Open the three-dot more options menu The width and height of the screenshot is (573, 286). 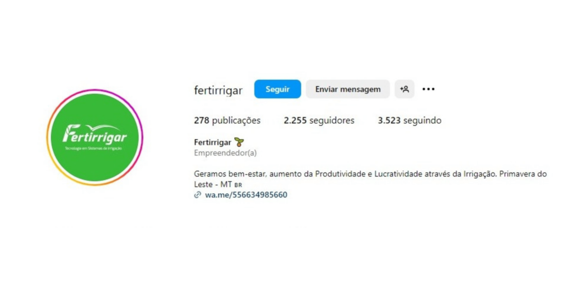point(428,89)
